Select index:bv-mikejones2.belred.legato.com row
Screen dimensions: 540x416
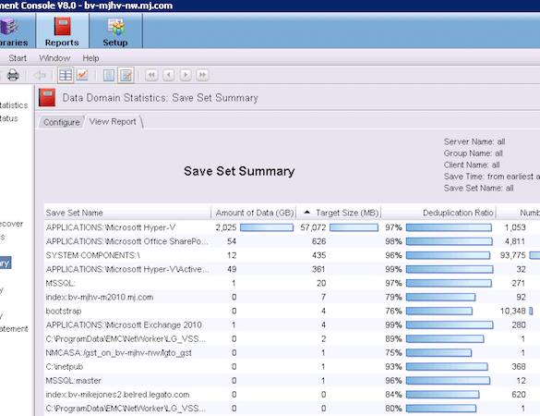292,394
